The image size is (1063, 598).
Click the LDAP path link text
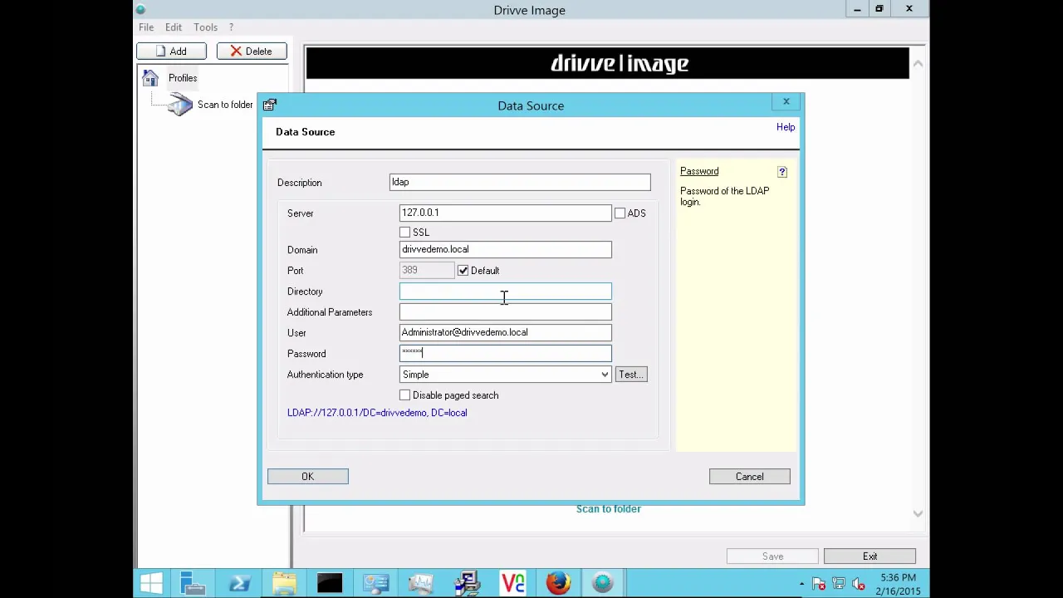(377, 413)
